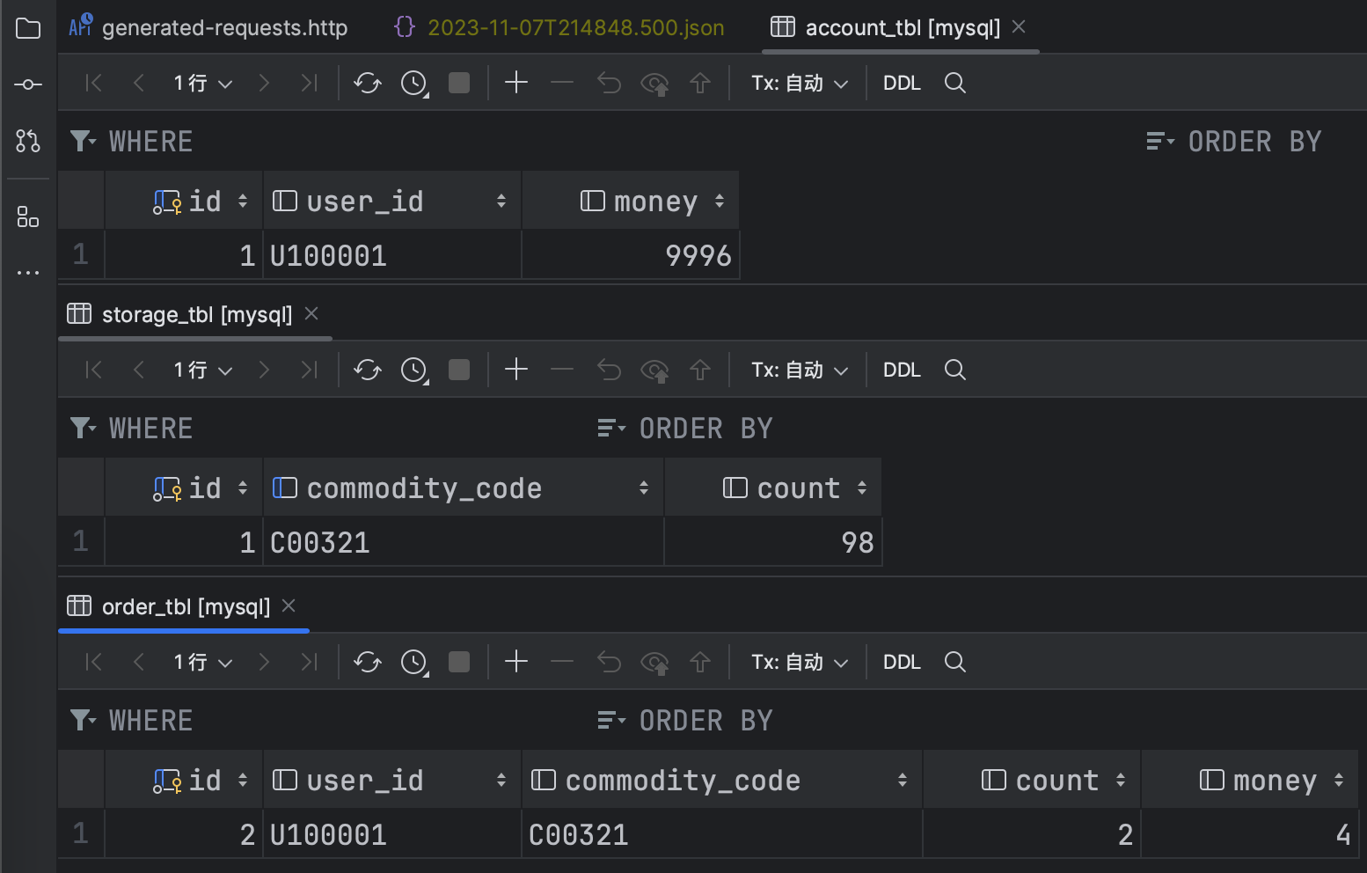Select the money cell 9996
This screenshot has height=873, width=1367.
click(631, 255)
